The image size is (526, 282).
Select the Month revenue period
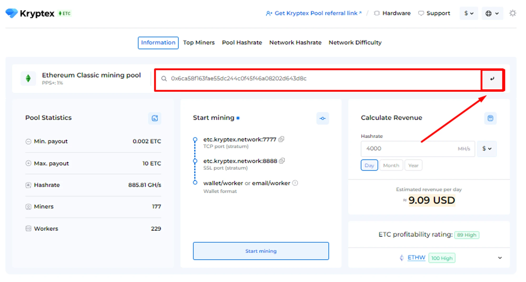pyautogui.click(x=391, y=165)
